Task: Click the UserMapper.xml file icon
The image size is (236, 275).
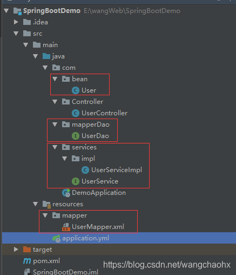Action: click(x=66, y=227)
